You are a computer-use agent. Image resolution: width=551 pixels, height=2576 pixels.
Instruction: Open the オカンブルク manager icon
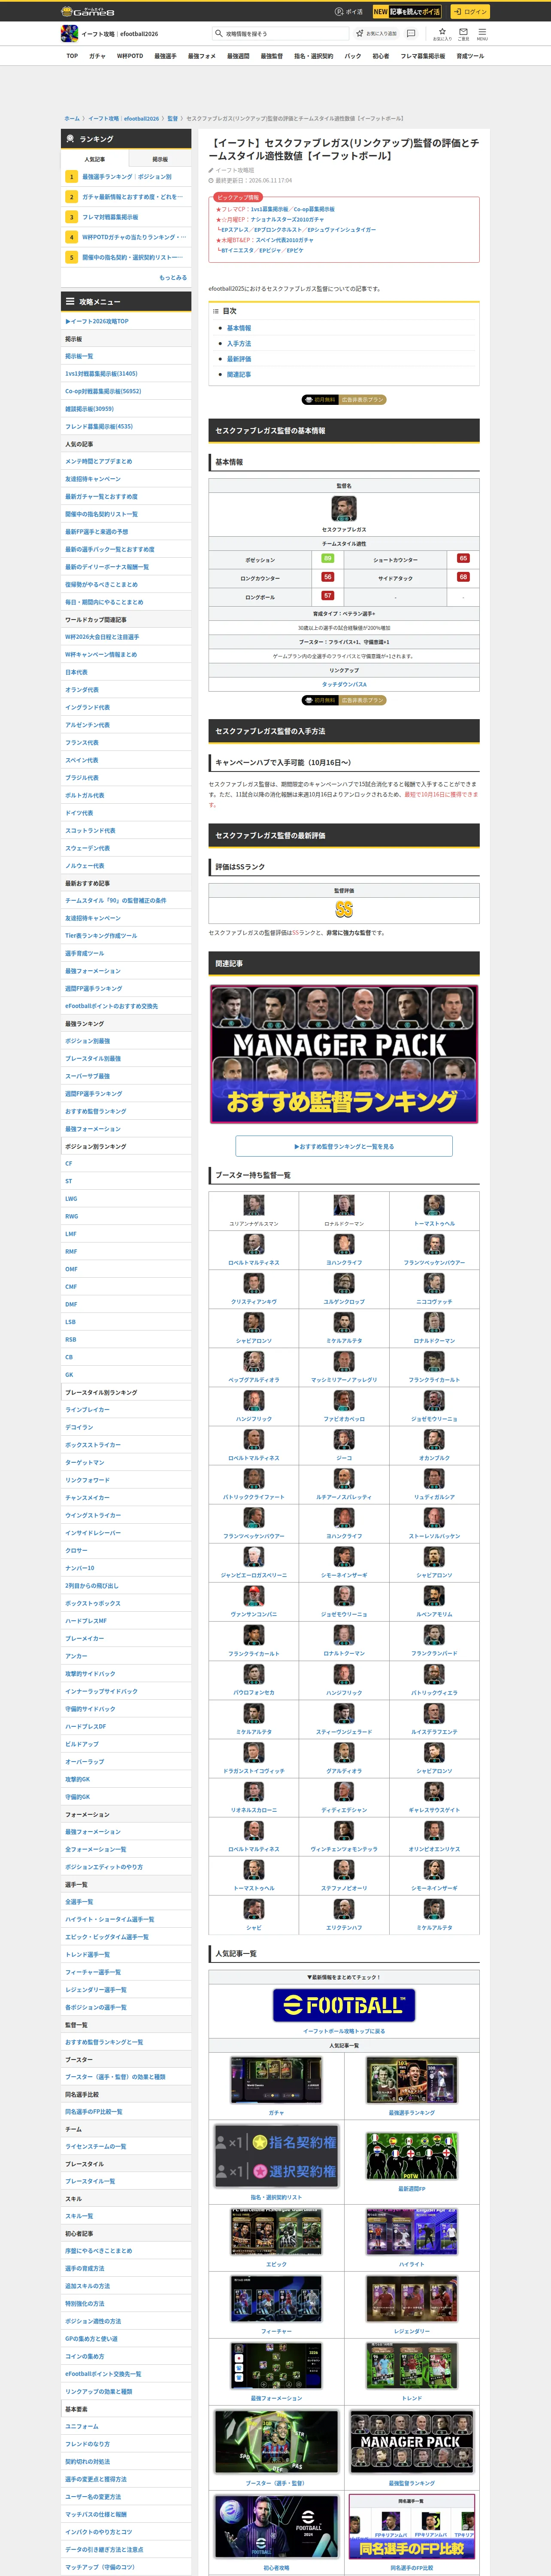coord(434,1439)
